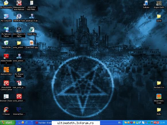This screenshot has width=167, height=125.
Task: Select the avira_antivir... red umbrella icon
Action: [19, 98]
